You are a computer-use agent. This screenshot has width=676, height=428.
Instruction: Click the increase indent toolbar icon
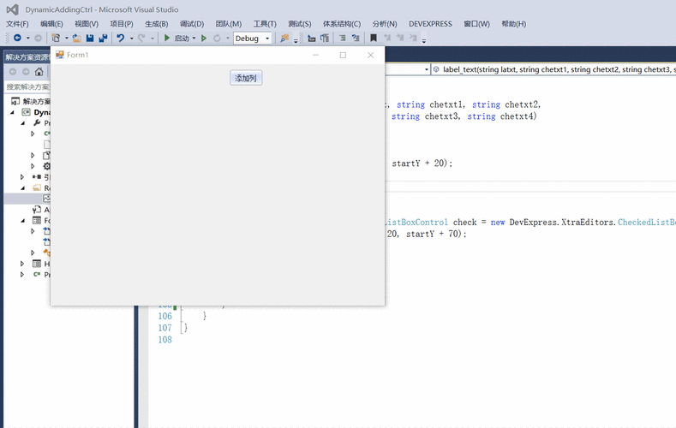356,38
